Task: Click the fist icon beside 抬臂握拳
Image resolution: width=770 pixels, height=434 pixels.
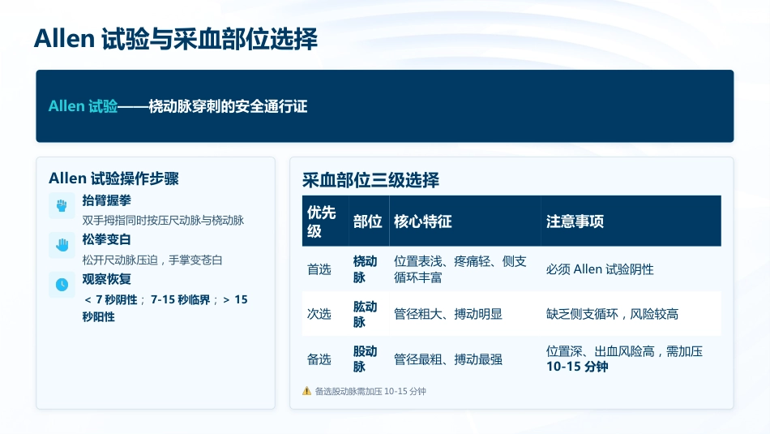Action: [62, 205]
